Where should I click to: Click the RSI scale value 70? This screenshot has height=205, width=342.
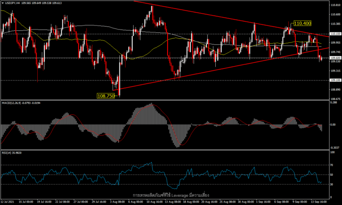tap(332, 165)
